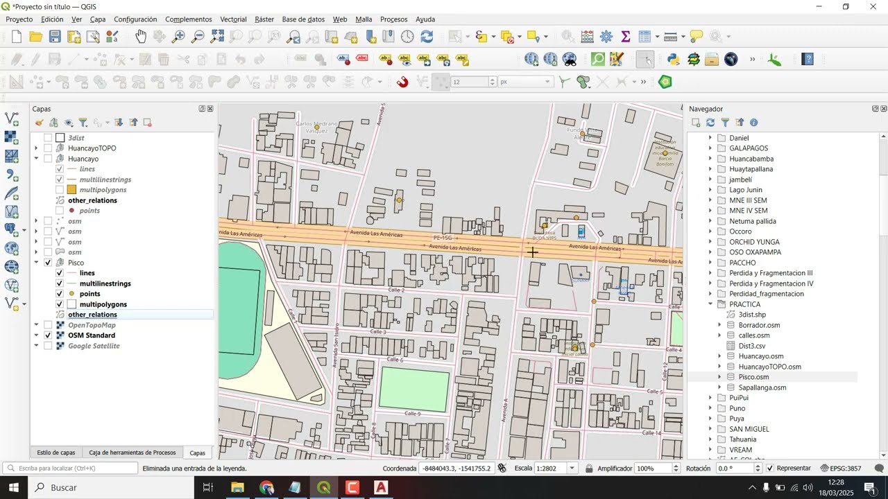Open a project using the folder icon
The width and height of the screenshot is (888, 499).
pyautogui.click(x=35, y=37)
